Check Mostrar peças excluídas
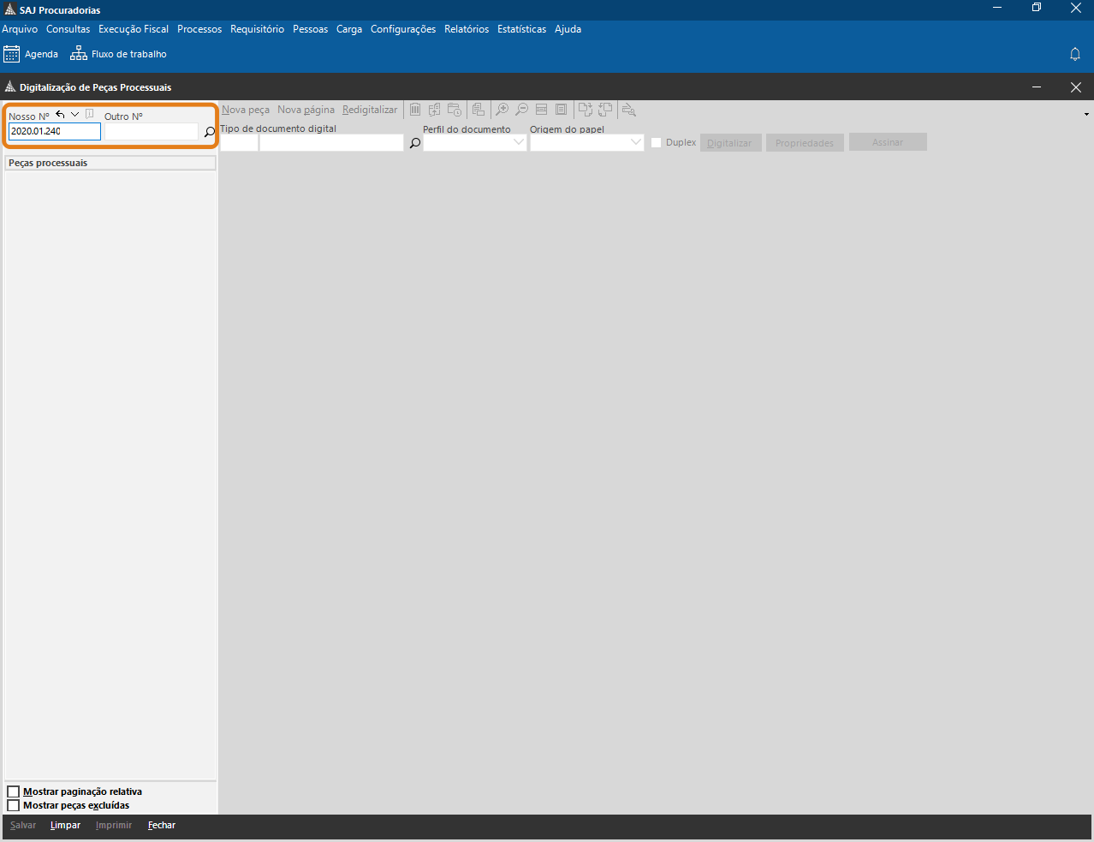The height and width of the screenshot is (842, 1094). (x=14, y=806)
